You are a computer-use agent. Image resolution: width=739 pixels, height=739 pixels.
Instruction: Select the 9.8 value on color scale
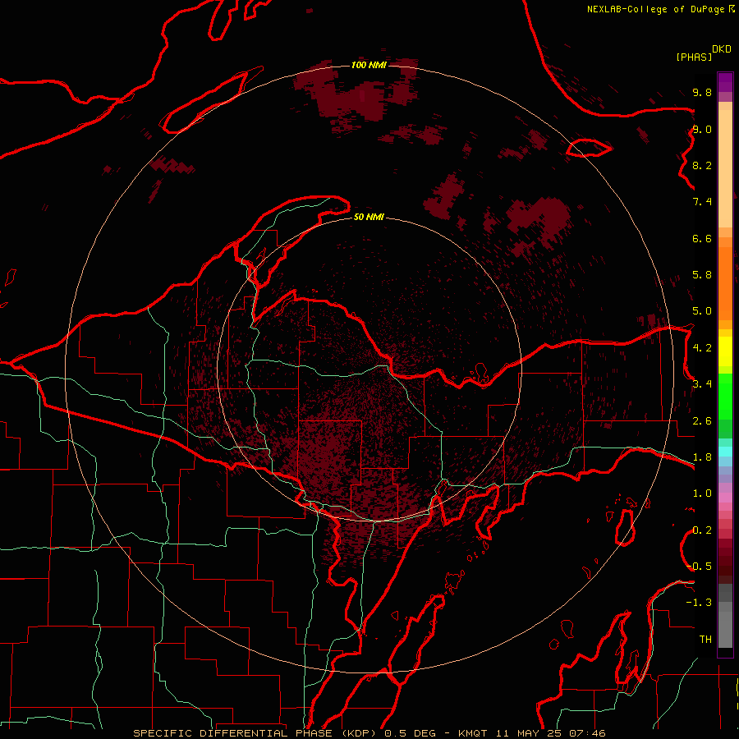pyautogui.click(x=702, y=93)
